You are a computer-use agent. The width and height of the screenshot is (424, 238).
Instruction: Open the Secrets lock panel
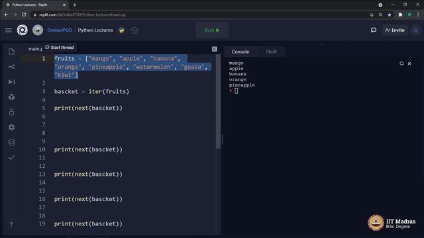tap(11, 112)
